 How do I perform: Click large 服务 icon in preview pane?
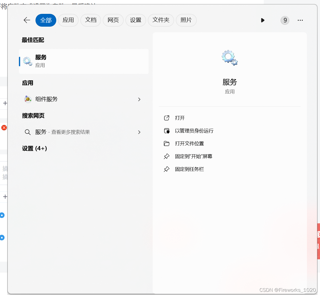pyautogui.click(x=230, y=58)
